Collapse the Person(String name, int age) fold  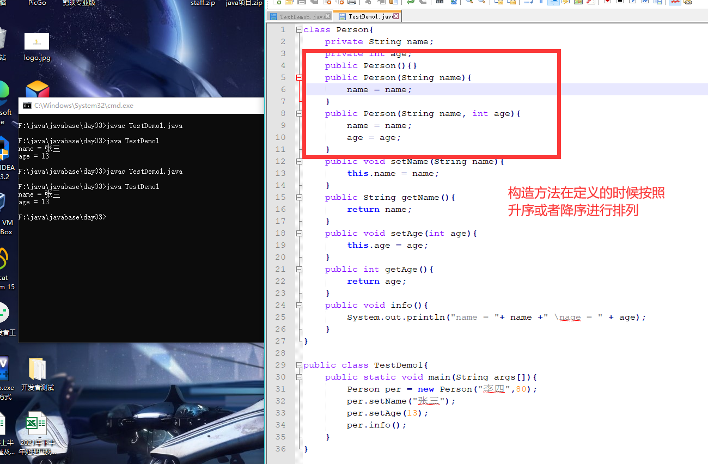pos(299,113)
